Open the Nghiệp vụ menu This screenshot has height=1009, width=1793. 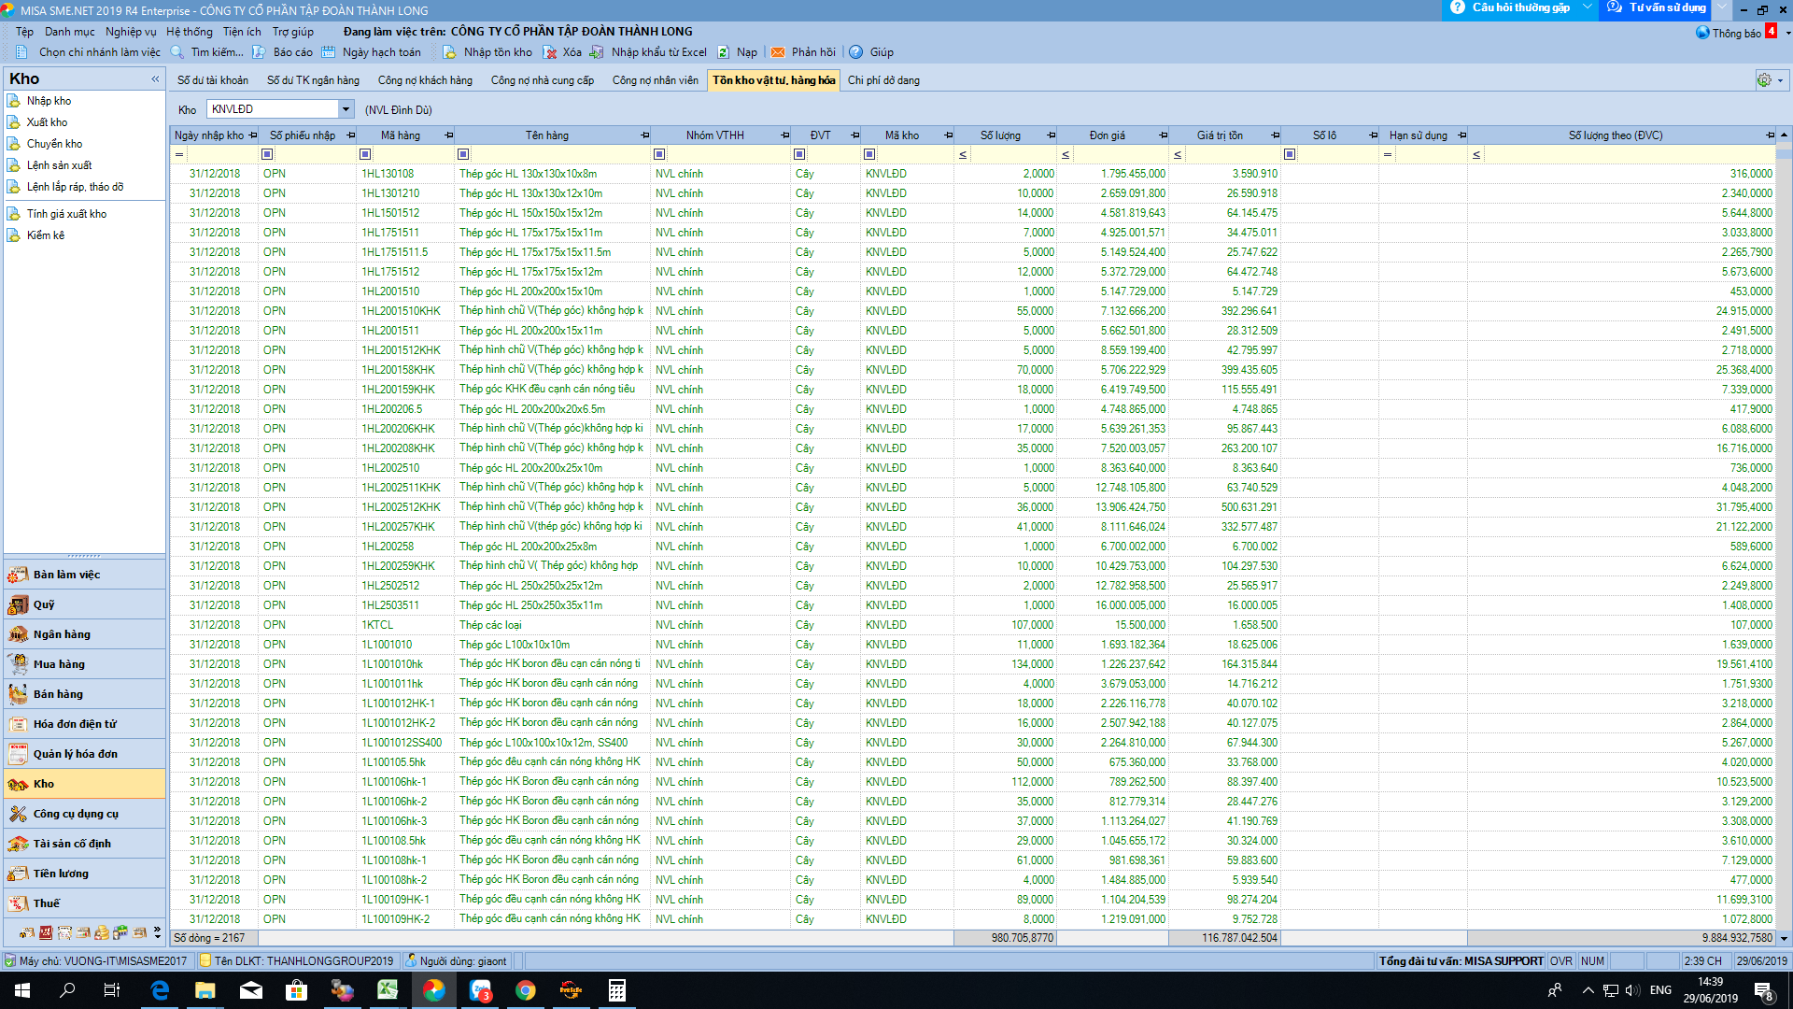(131, 32)
